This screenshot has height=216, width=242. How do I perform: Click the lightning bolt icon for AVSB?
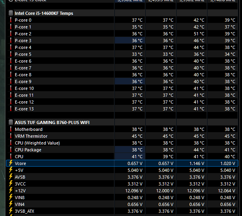point(11,177)
